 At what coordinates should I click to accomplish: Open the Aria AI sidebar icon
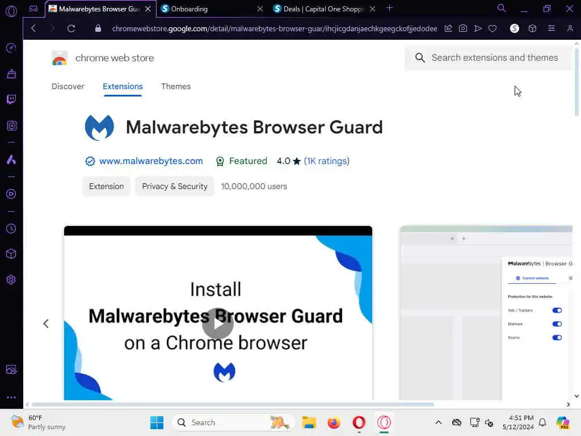click(11, 160)
